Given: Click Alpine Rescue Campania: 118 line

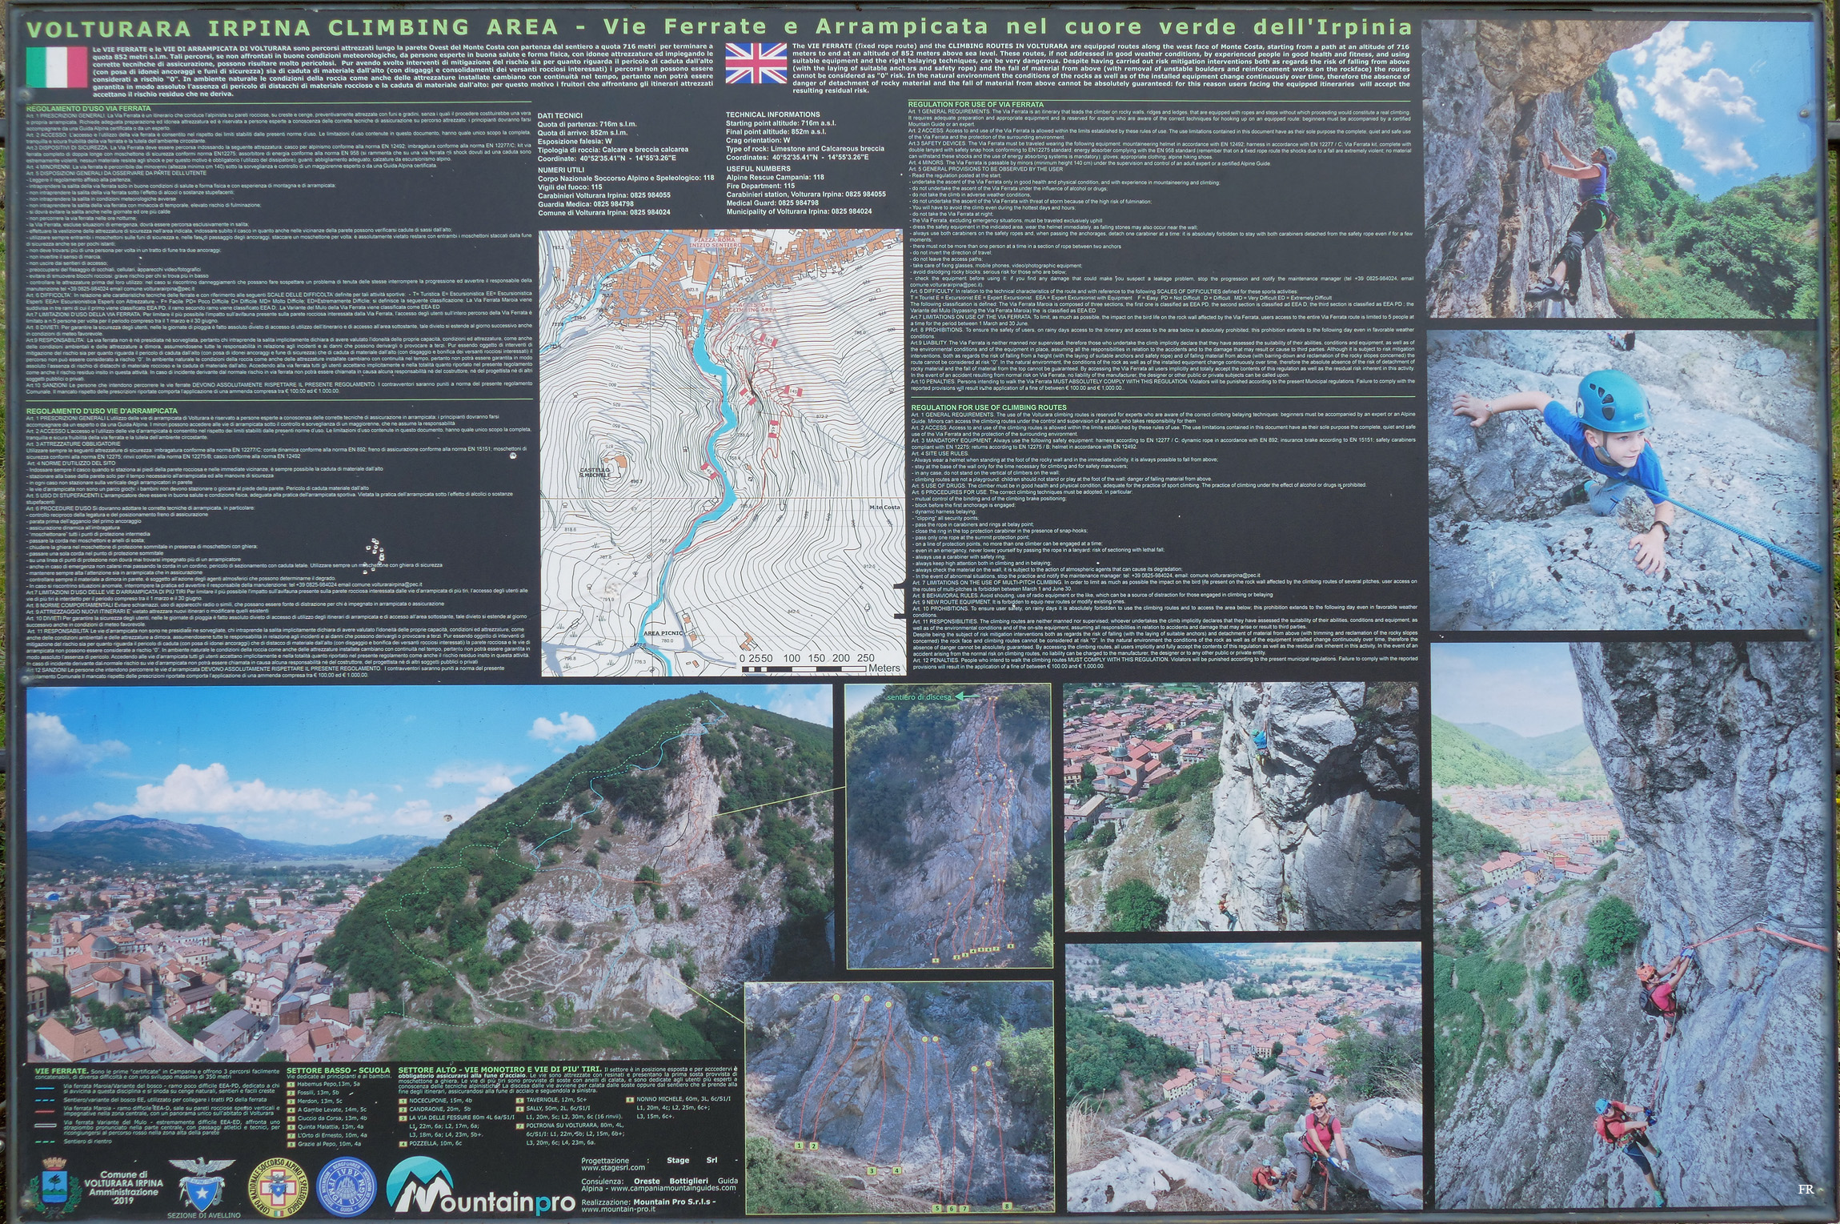Looking at the screenshot, I should click(775, 178).
